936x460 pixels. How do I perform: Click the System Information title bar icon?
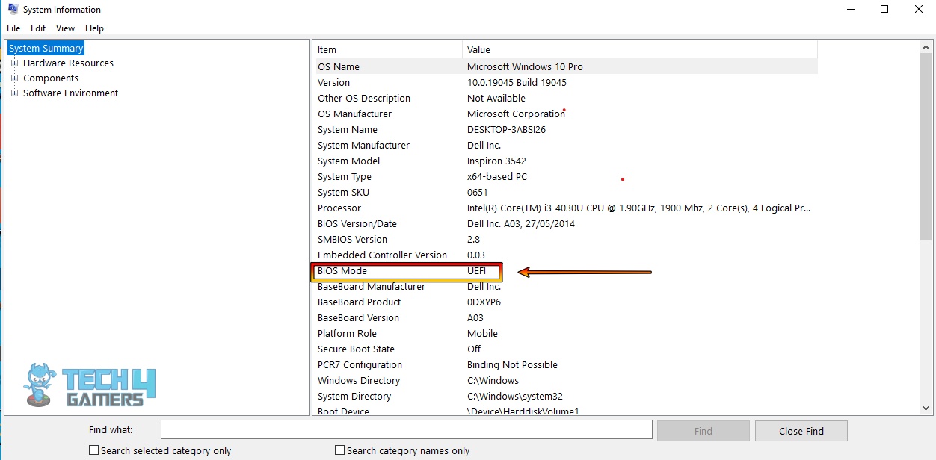[13, 9]
